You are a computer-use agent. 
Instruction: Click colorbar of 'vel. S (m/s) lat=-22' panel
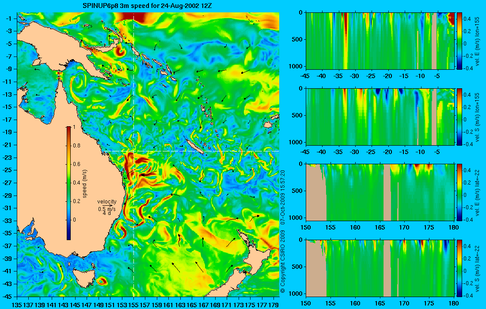pos(459,268)
